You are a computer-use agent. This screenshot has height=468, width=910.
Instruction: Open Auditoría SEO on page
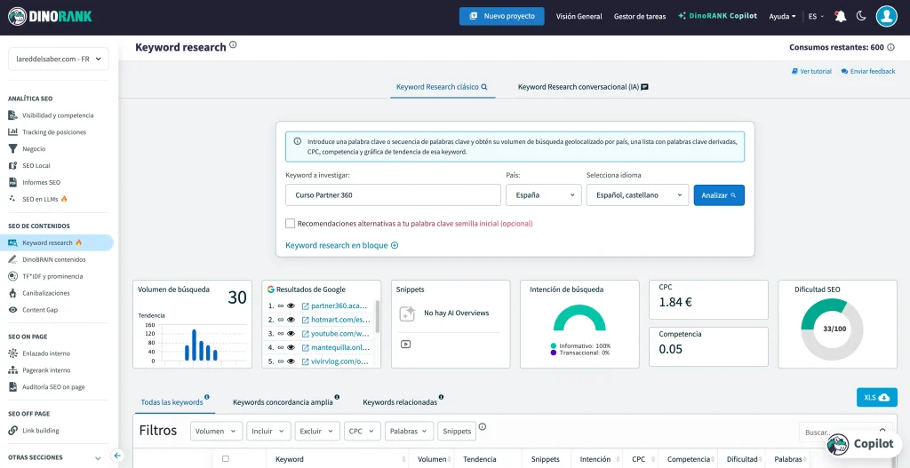point(53,387)
